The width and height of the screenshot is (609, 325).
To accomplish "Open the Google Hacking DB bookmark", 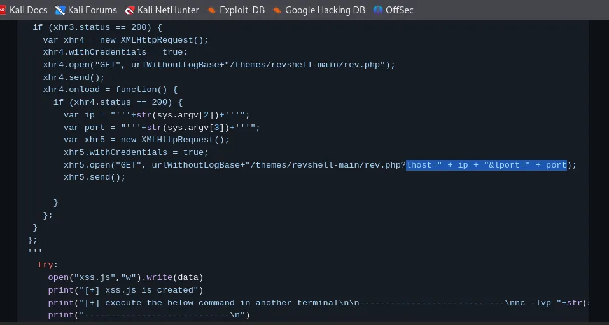I will [319, 10].
